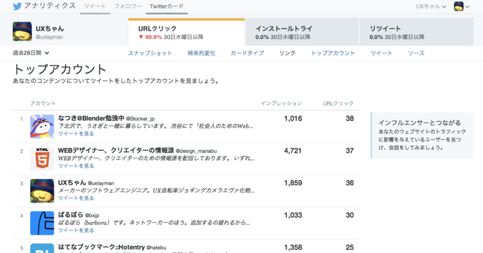Click the 36 URL clicks value
The height and width of the screenshot is (253, 483).
[350, 183]
